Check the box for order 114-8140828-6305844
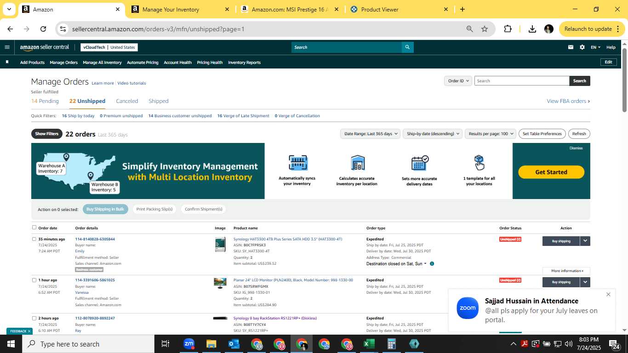Image resolution: width=628 pixels, height=353 pixels. pyautogui.click(x=34, y=239)
